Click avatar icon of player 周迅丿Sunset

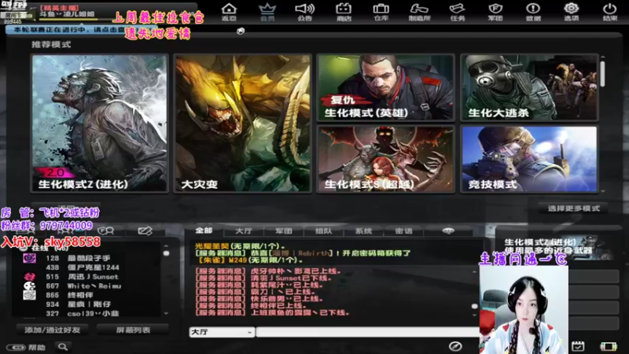(29, 277)
